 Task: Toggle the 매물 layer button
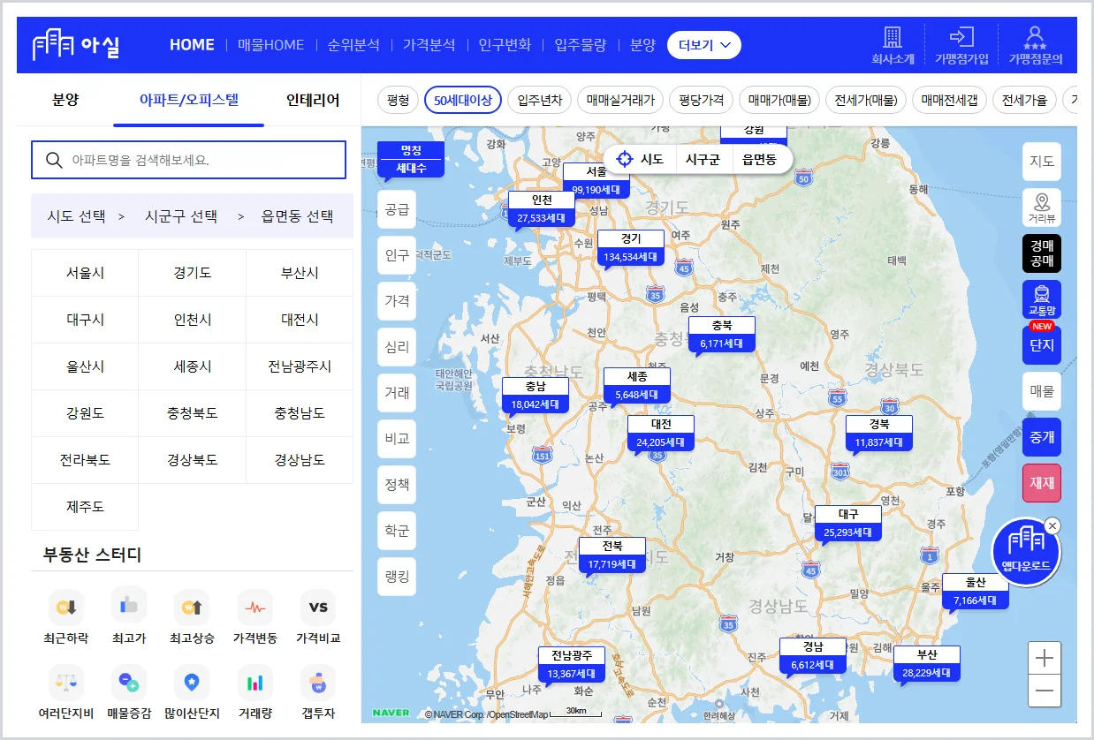[x=1042, y=391]
